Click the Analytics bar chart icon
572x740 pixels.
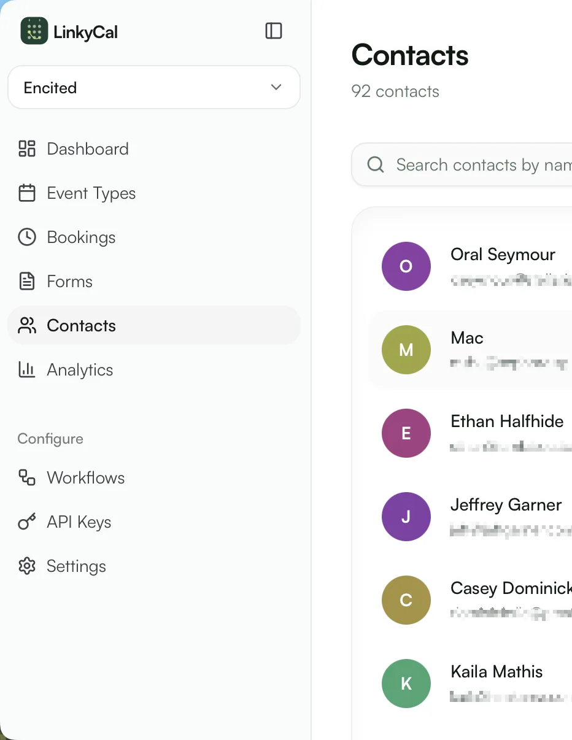click(x=27, y=369)
